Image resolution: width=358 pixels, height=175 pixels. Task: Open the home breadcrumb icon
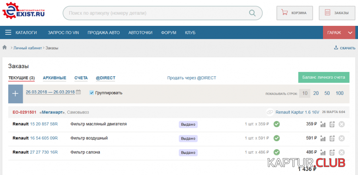pos(5,47)
